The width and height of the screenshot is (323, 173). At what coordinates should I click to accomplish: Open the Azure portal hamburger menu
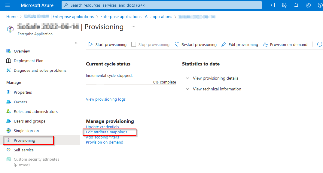8,5
